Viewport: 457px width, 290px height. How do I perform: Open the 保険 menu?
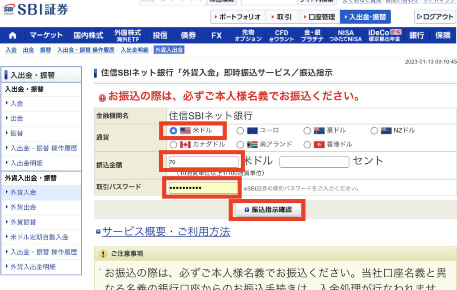[443, 36]
